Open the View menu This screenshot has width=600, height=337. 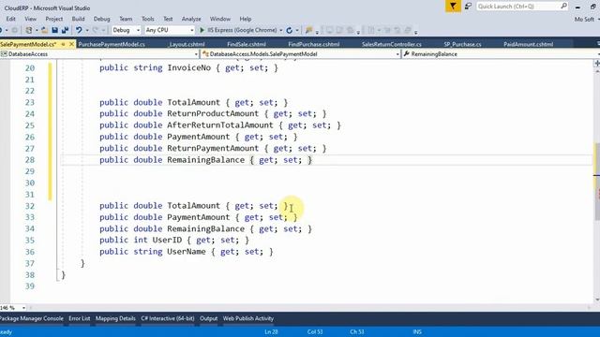point(31,19)
